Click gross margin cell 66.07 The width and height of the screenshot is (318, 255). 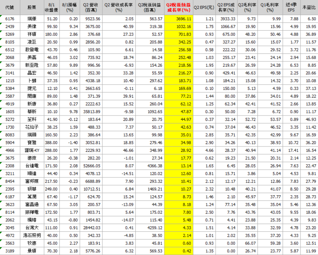pyautogui.click(x=248, y=243)
